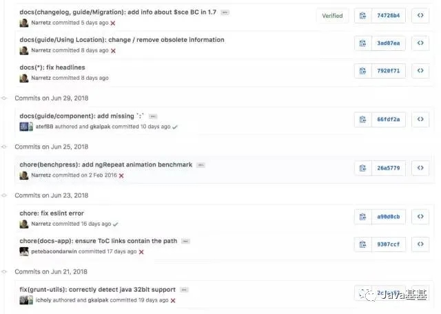View passed check on eslint error commit
The width and height of the screenshot is (441, 314).
click(x=116, y=224)
